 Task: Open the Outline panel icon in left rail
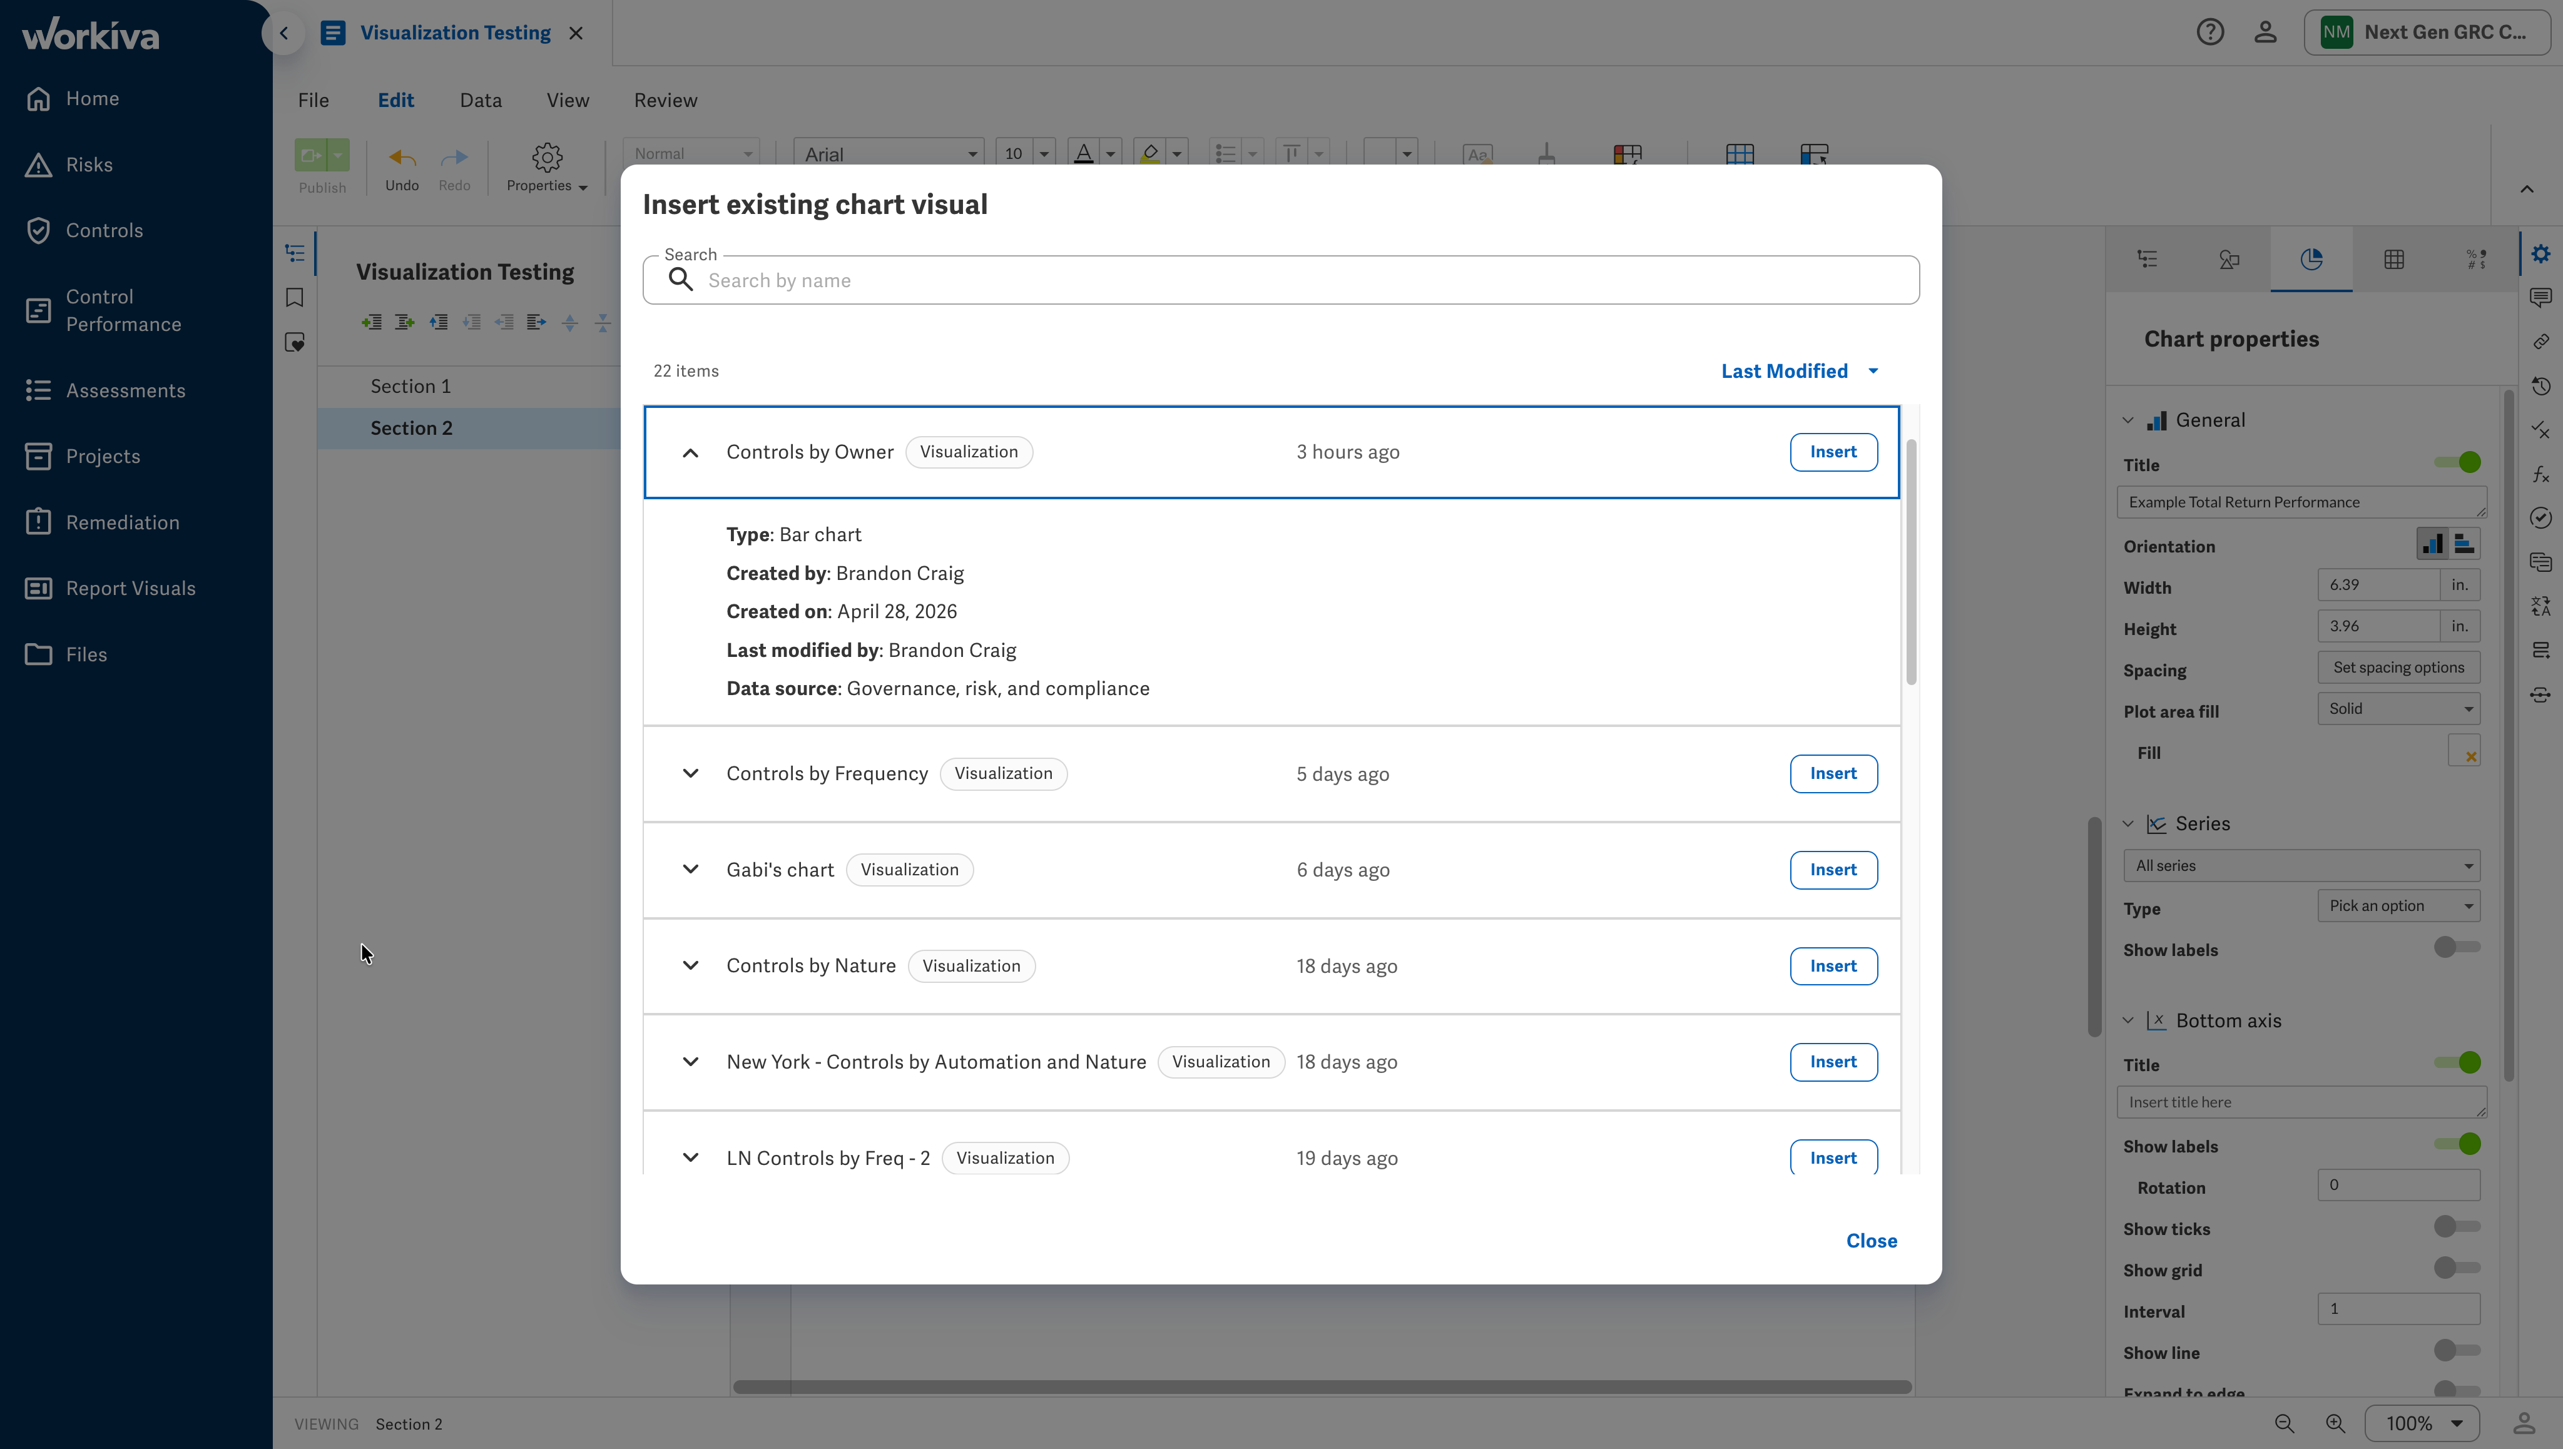pos(295,254)
